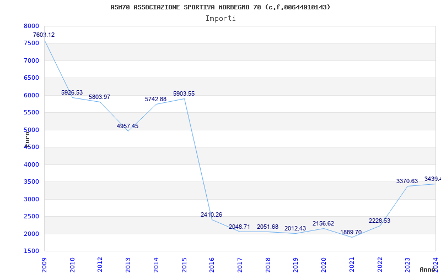441x275 pixels.
Task: Click the 2156.62 data label
Action: pos(323,224)
